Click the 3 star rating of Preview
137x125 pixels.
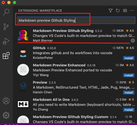(x=131, y=82)
